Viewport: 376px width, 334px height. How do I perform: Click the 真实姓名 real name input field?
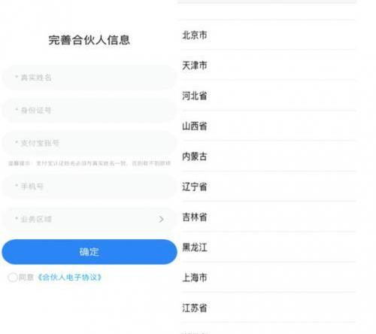(x=89, y=77)
